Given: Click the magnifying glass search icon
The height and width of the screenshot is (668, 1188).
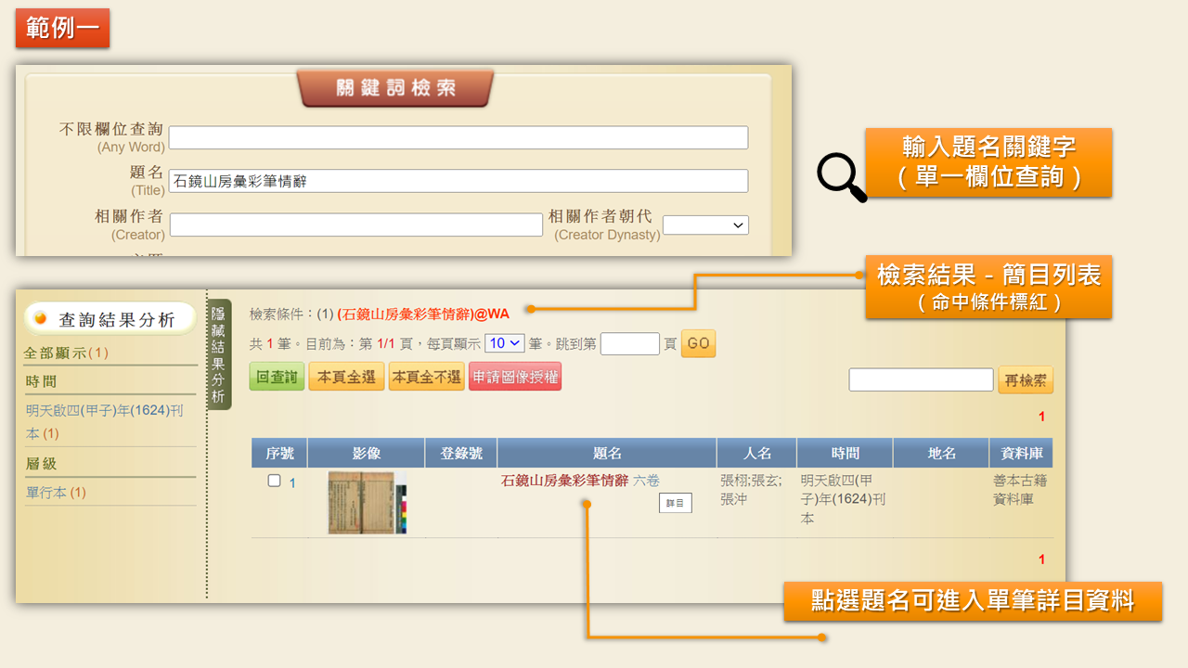Looking at the screenshot, I should pyautogui.click(x=841, y=177).
